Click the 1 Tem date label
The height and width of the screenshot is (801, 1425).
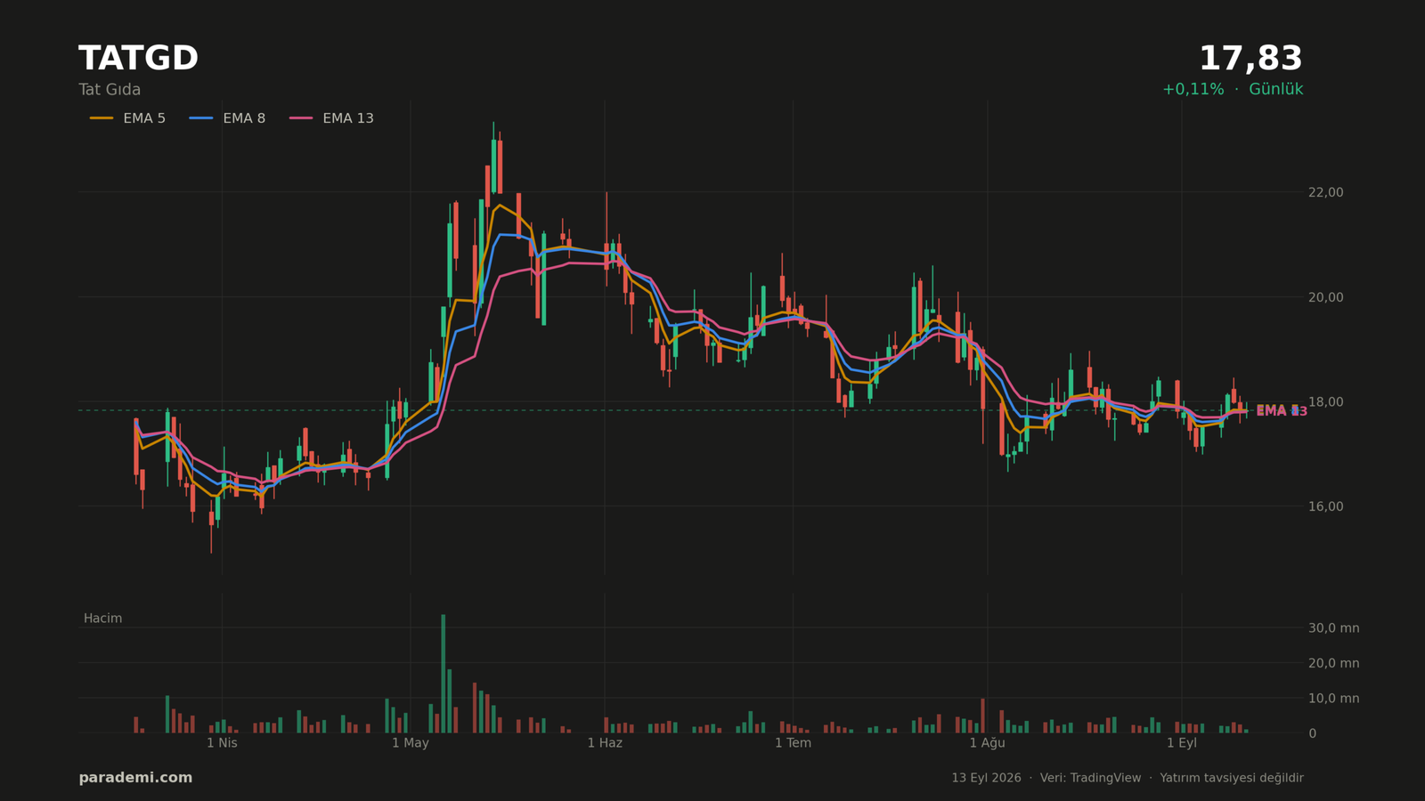[x=793, y=743]
